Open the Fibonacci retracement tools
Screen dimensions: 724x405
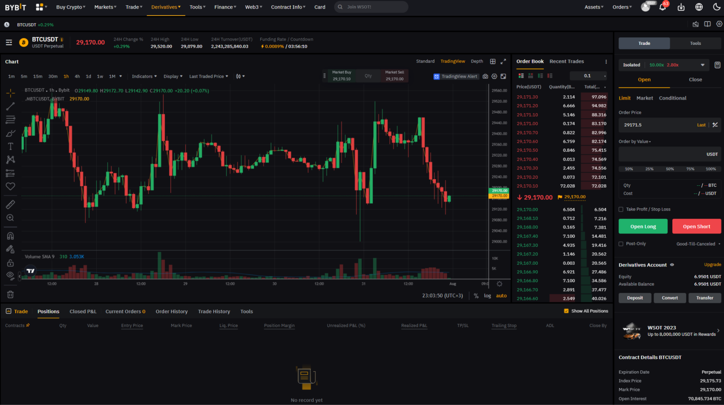coord(11,120)
